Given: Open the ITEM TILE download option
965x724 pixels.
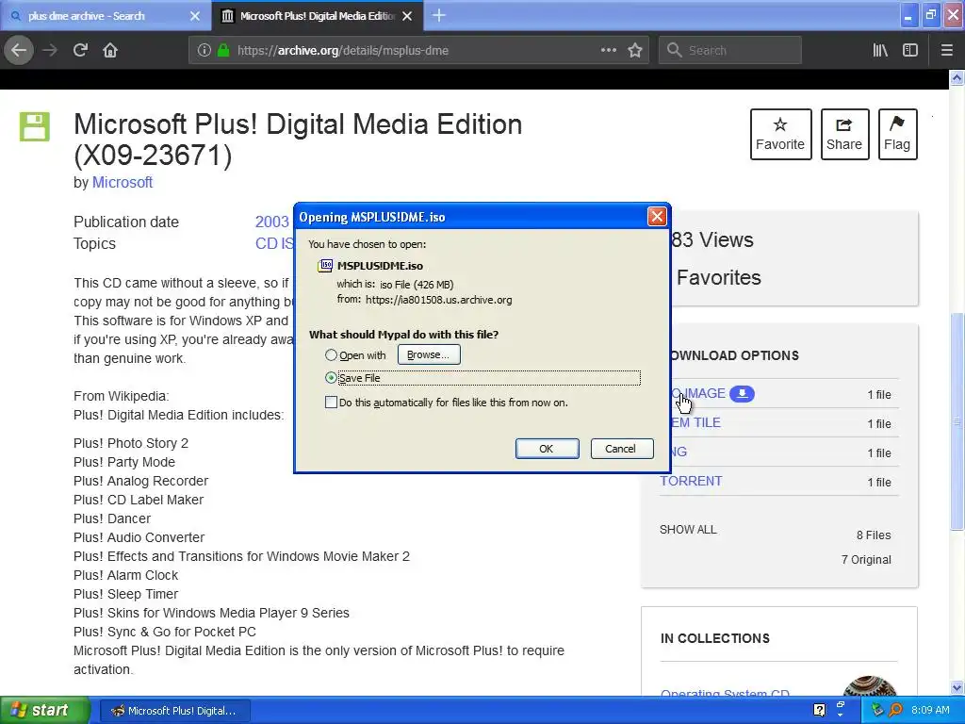Looking at the screenshot, I should point(695,422).
